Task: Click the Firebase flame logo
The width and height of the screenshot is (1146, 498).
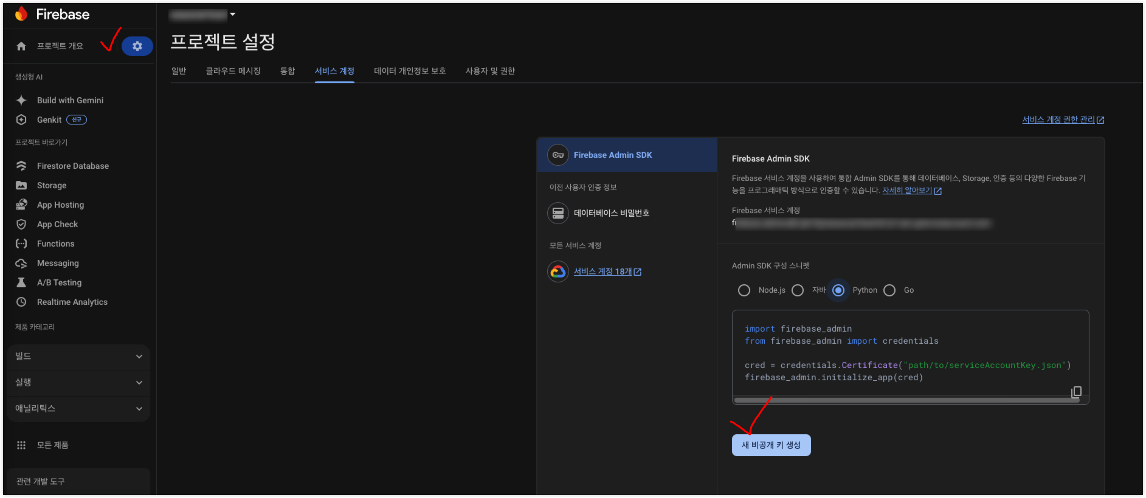Action: pos(21,14)
